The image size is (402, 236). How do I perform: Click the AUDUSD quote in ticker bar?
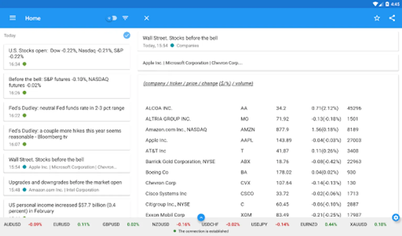pyautogui.click(x=23, y=224)
